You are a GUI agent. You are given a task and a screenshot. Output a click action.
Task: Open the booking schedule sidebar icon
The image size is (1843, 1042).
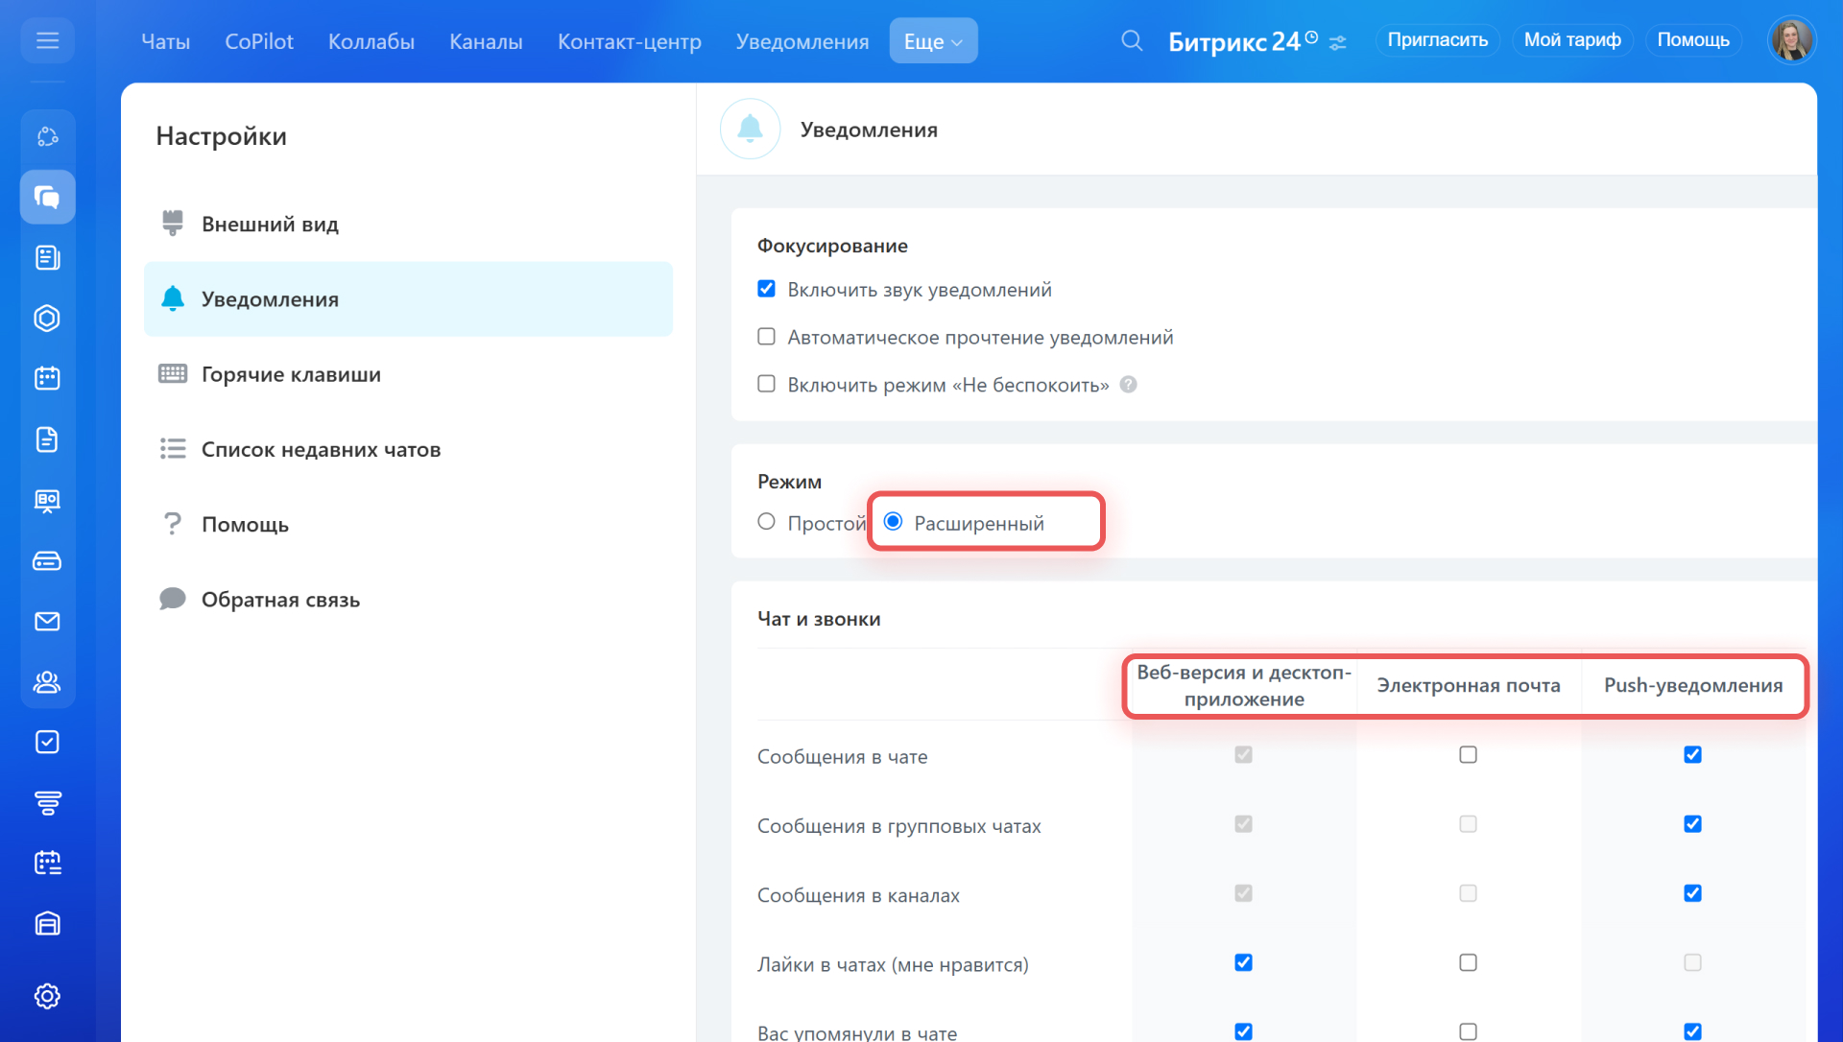click(47, 863)
